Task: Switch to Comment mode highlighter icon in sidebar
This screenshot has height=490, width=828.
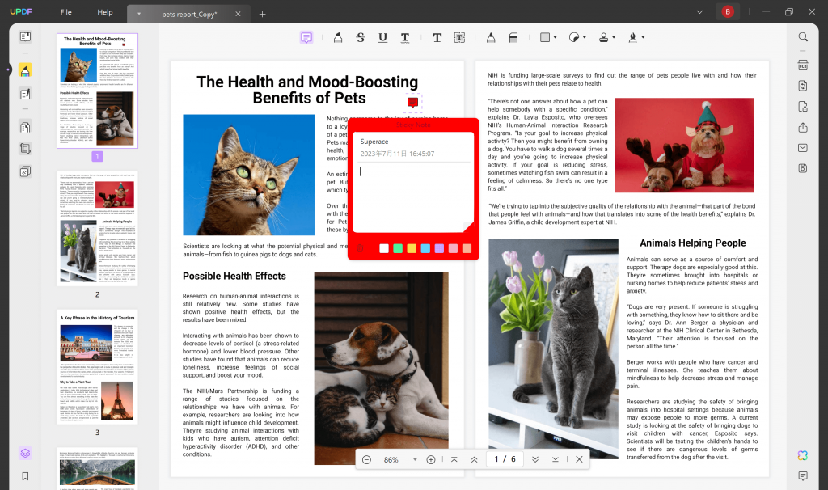Action: coord(25,70)
